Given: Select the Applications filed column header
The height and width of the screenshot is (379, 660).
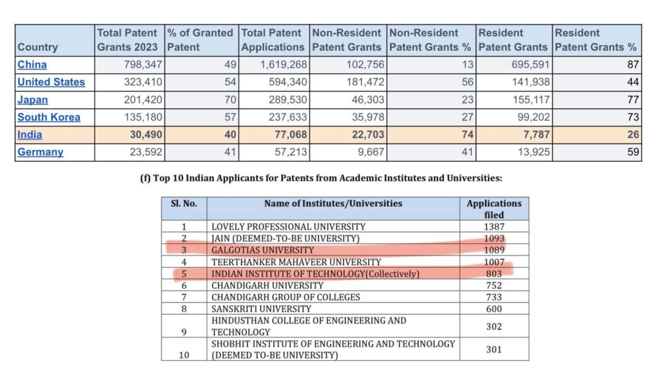Looking at the screenshot, I should pyautogui.click(x=494, y=209).
